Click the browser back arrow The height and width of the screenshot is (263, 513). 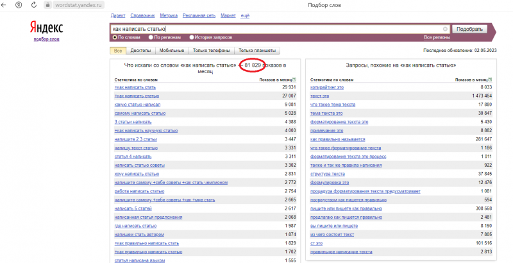click(4, 5)
